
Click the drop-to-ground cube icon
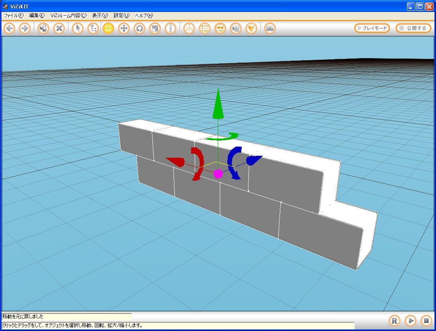[251, 28]
